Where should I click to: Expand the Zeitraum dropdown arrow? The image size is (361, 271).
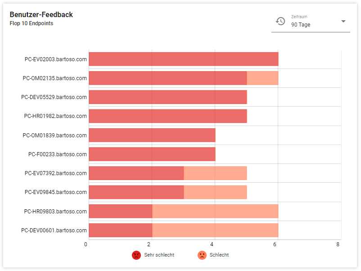343,22
